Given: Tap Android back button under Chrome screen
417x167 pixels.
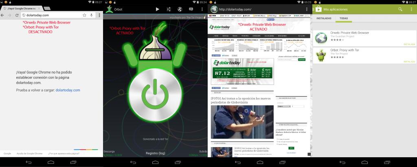Looking at the screenshot, I should (29, 162).
